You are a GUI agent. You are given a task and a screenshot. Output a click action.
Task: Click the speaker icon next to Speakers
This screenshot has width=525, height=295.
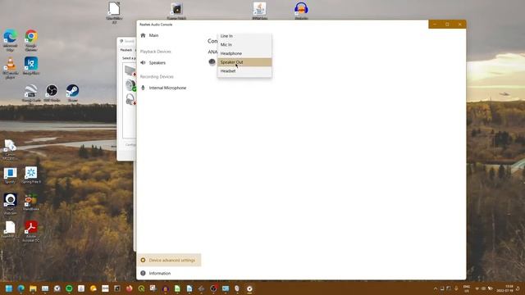coord(143,63)
